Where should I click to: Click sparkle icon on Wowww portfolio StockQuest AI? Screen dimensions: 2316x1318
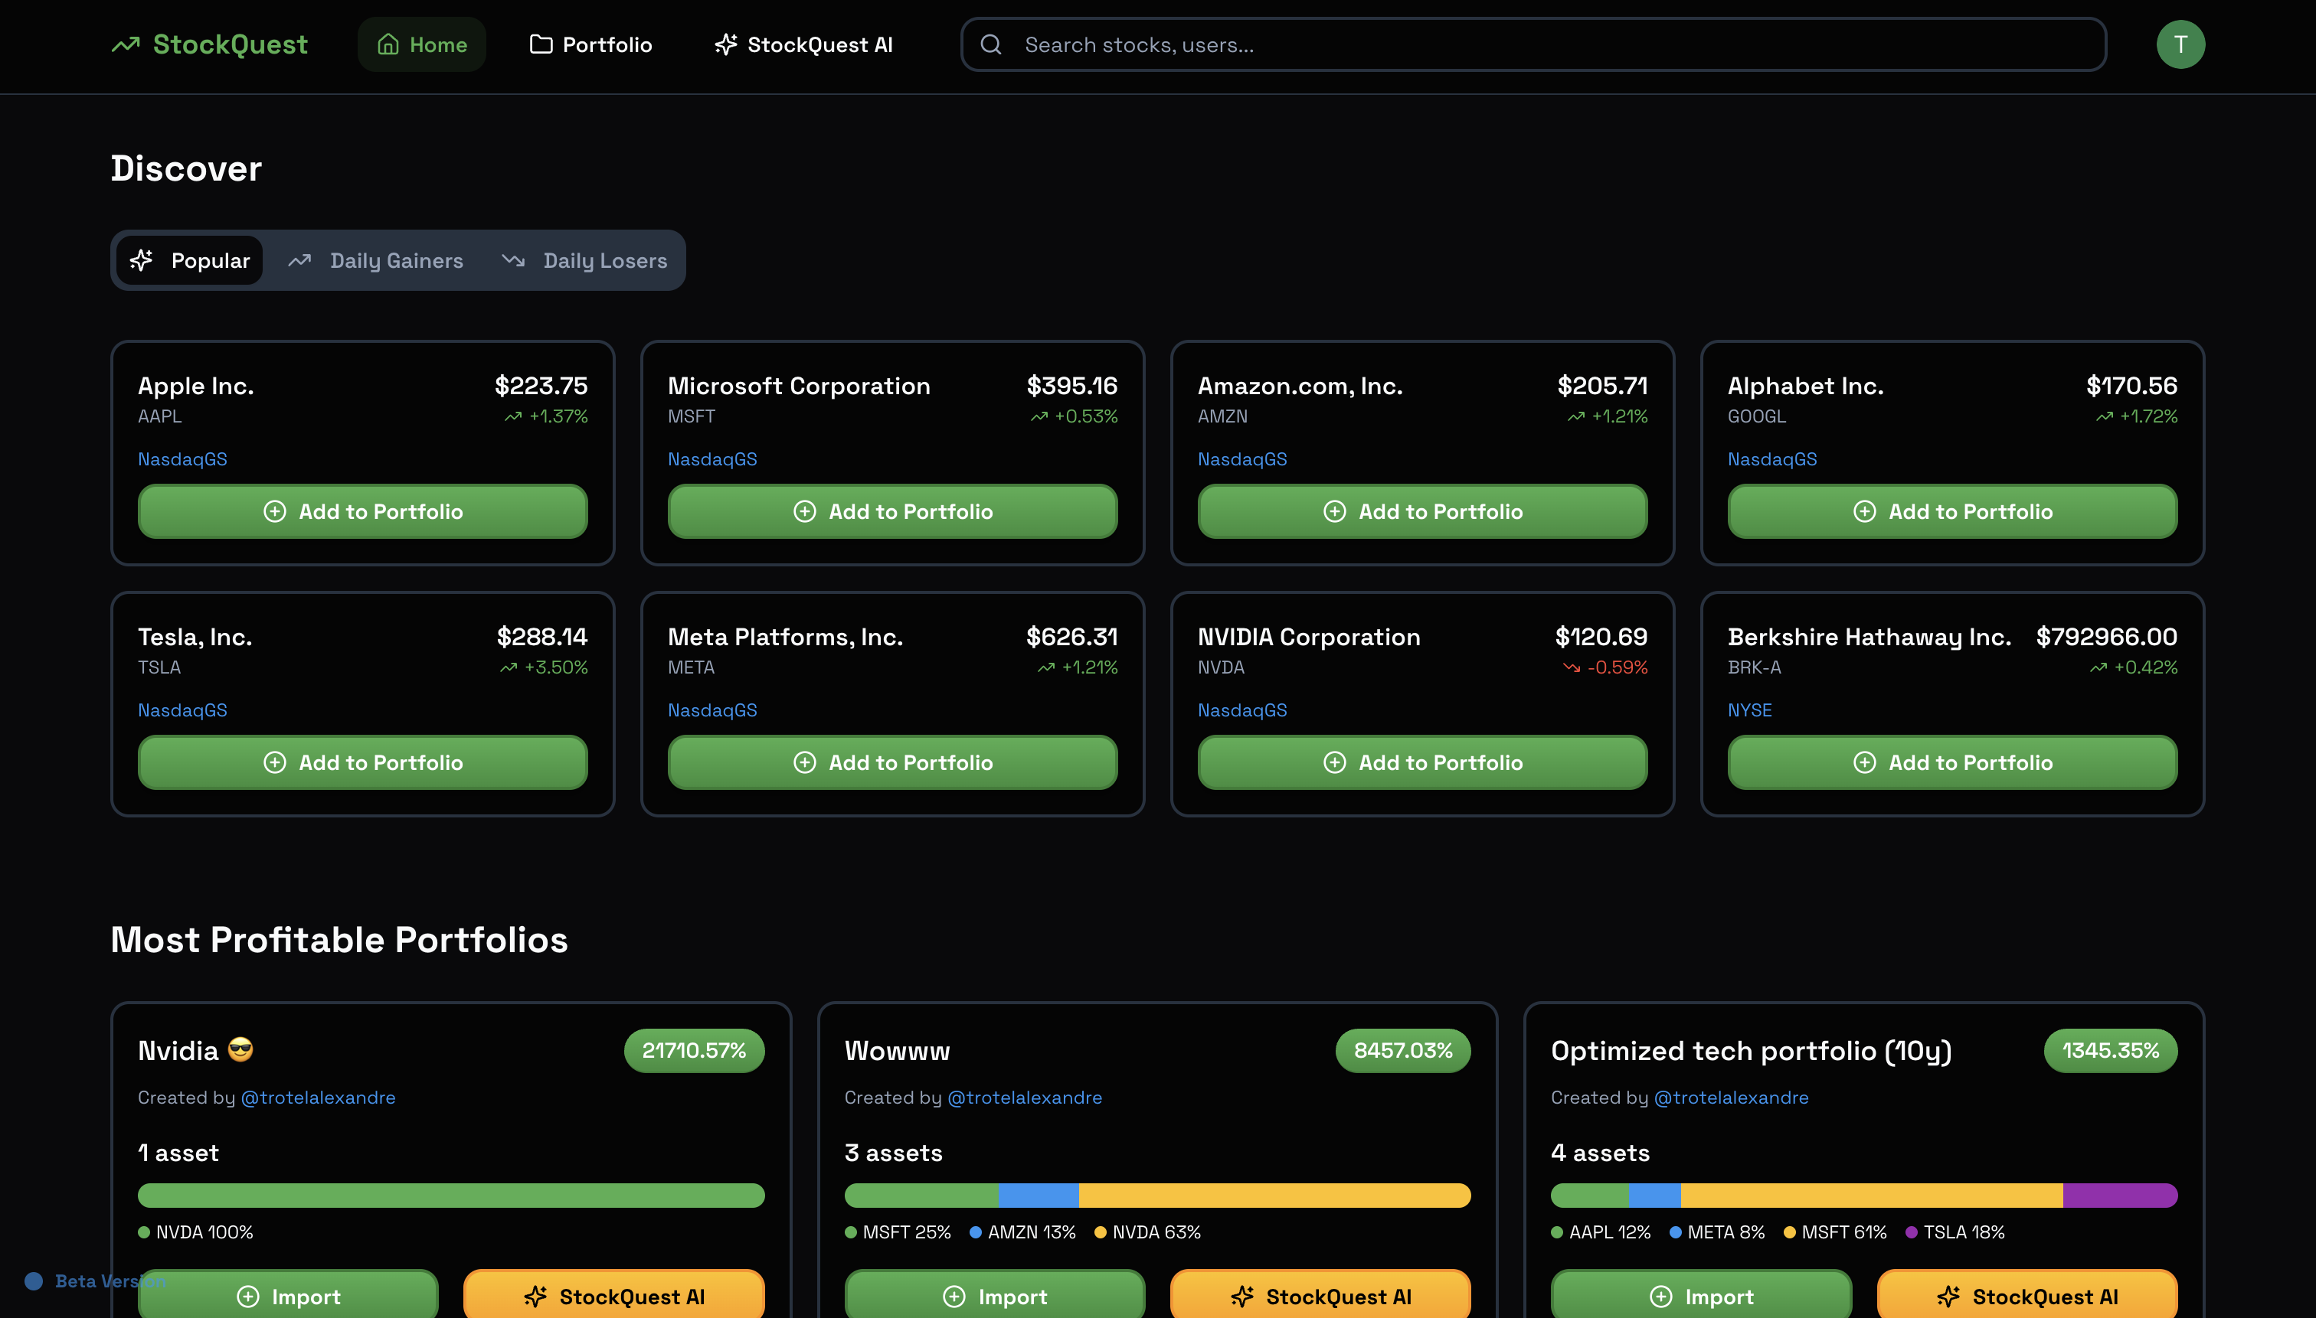click(1241, 1297)
